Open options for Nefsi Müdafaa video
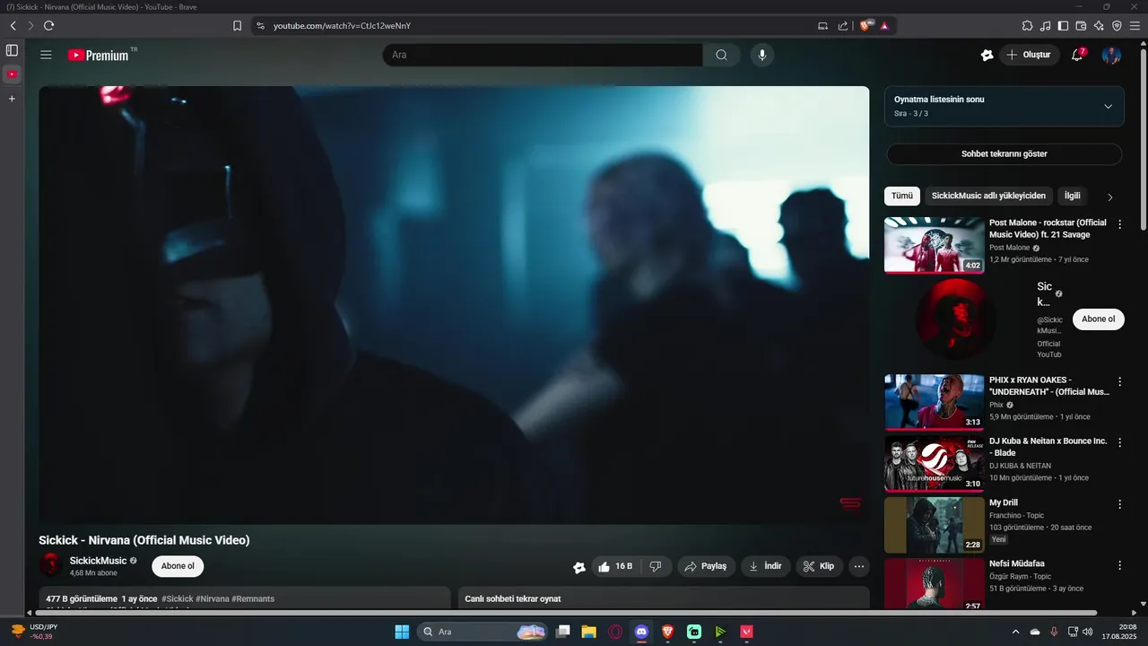This screenshot has width=1148, height=646. (1119, 565)
